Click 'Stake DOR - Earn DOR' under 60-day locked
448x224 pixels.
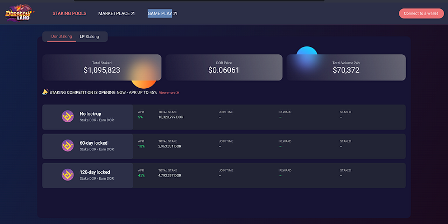96,149
